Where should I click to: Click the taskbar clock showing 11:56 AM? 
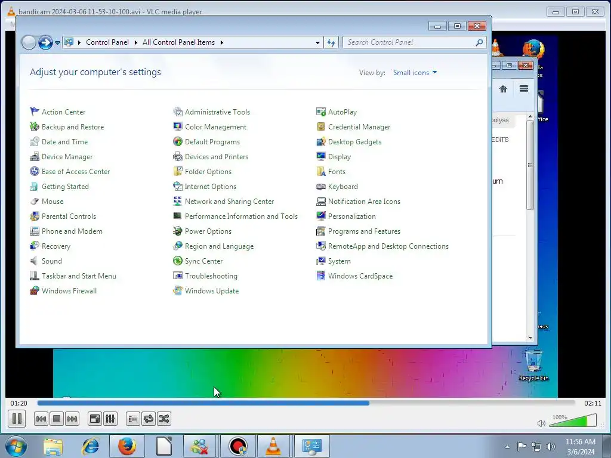[x=580, y=446]
